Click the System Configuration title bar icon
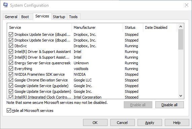 (6, 5)
